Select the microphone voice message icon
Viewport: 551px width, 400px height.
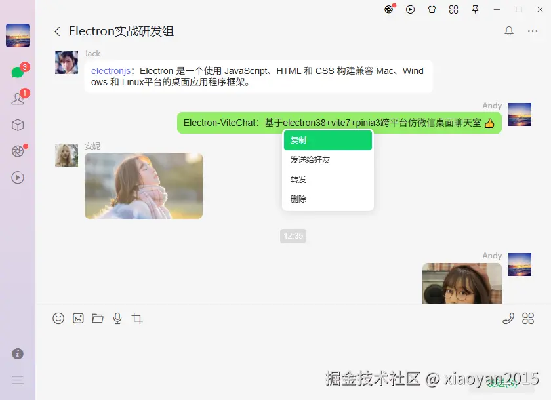(x=117, y=318)
